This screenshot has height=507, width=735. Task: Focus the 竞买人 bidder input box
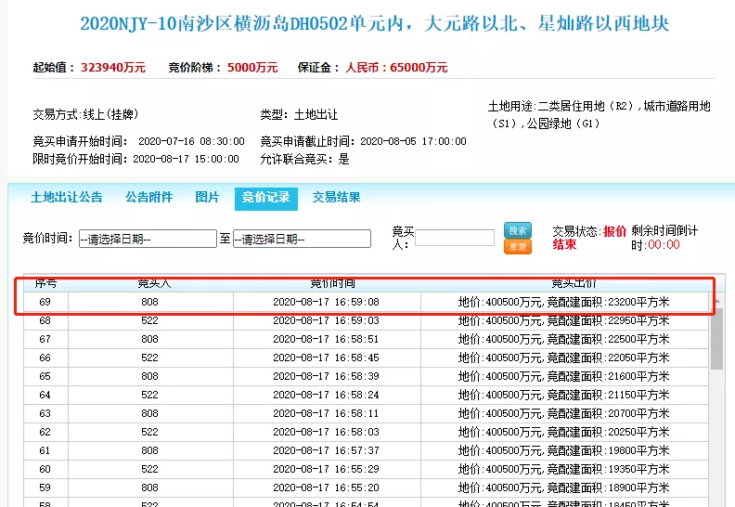(454, 239)
